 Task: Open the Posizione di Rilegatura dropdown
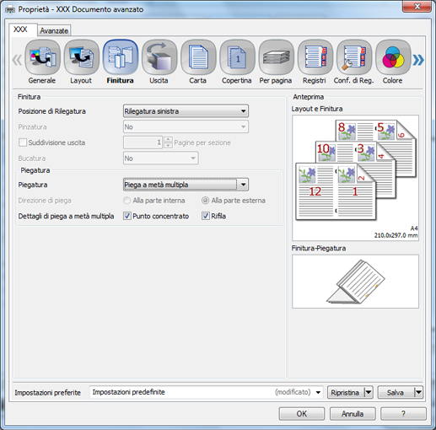point(186,111)
